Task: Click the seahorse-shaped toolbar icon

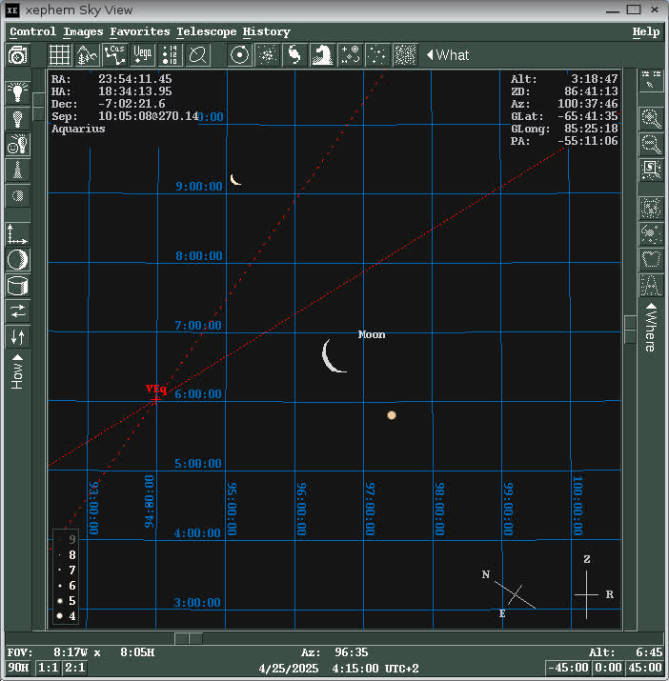Action: 294,55
